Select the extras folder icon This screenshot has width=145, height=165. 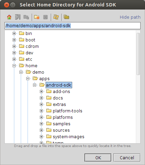pyautogui.click(x=49, y=104)
